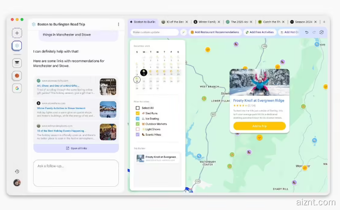Open the Google icon in sidebar
Viewport: 340px width, 210px height.
pos(17,88)
